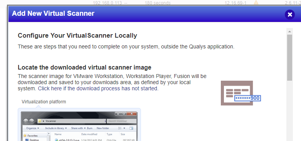This screenshot has width=301, height=141.
Task: Click the 2.6.11 version value in the background table
Action: tap(293, 3)
